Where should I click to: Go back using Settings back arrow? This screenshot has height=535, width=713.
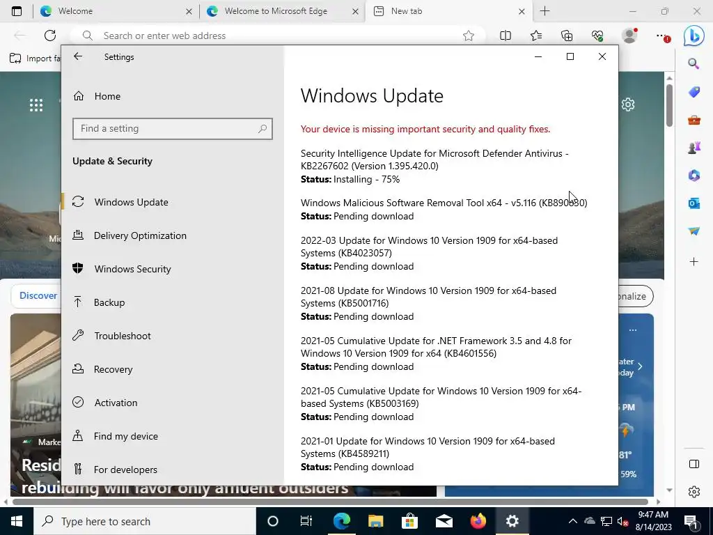pos(78,56)
